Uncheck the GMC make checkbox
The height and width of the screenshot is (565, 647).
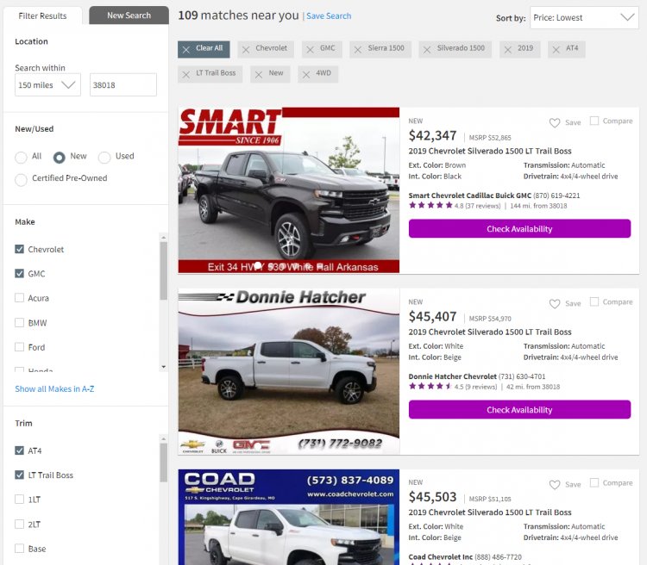click(19, 273)
